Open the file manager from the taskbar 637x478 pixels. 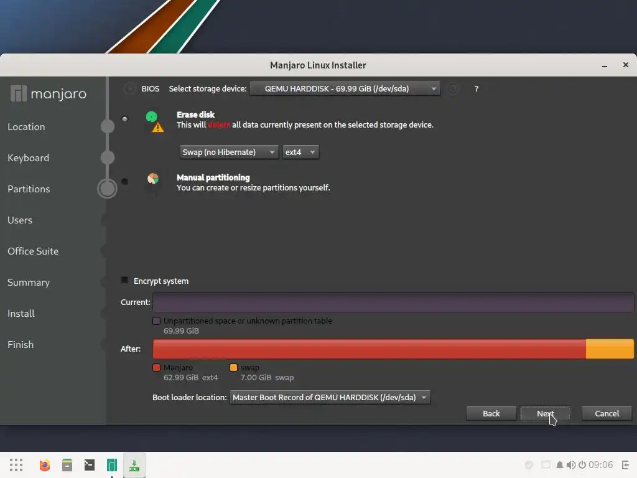click(x=67, y=464)
